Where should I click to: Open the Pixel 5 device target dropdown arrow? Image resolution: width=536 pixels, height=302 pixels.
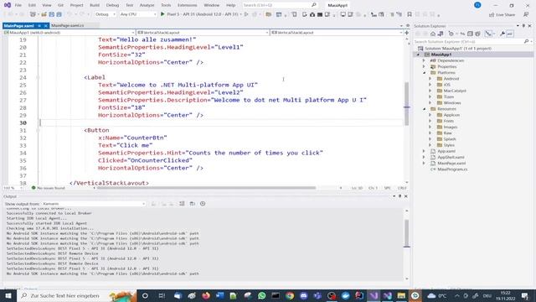click(241, 14)
